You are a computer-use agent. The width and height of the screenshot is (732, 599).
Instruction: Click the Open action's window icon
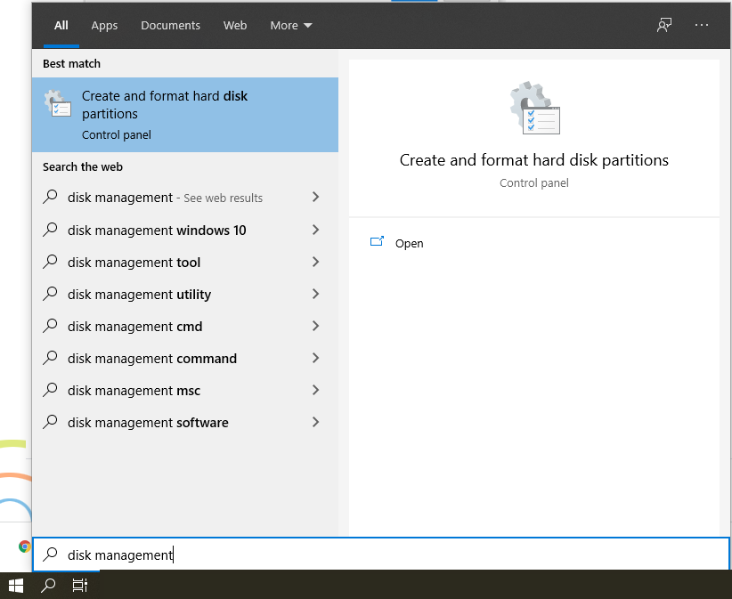[377, 241]
